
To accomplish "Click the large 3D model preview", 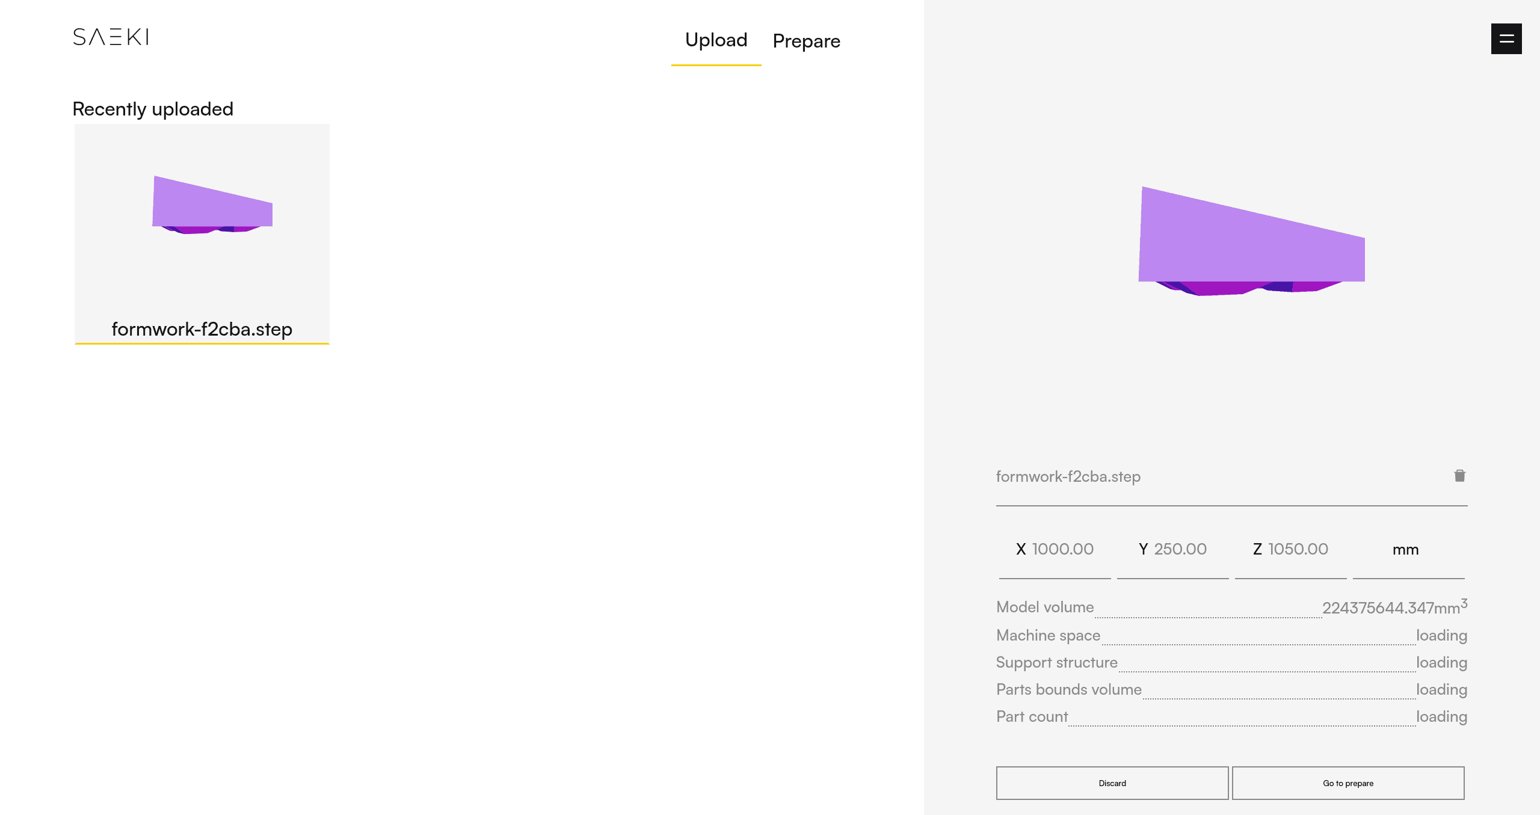I will coord(1251,242).
